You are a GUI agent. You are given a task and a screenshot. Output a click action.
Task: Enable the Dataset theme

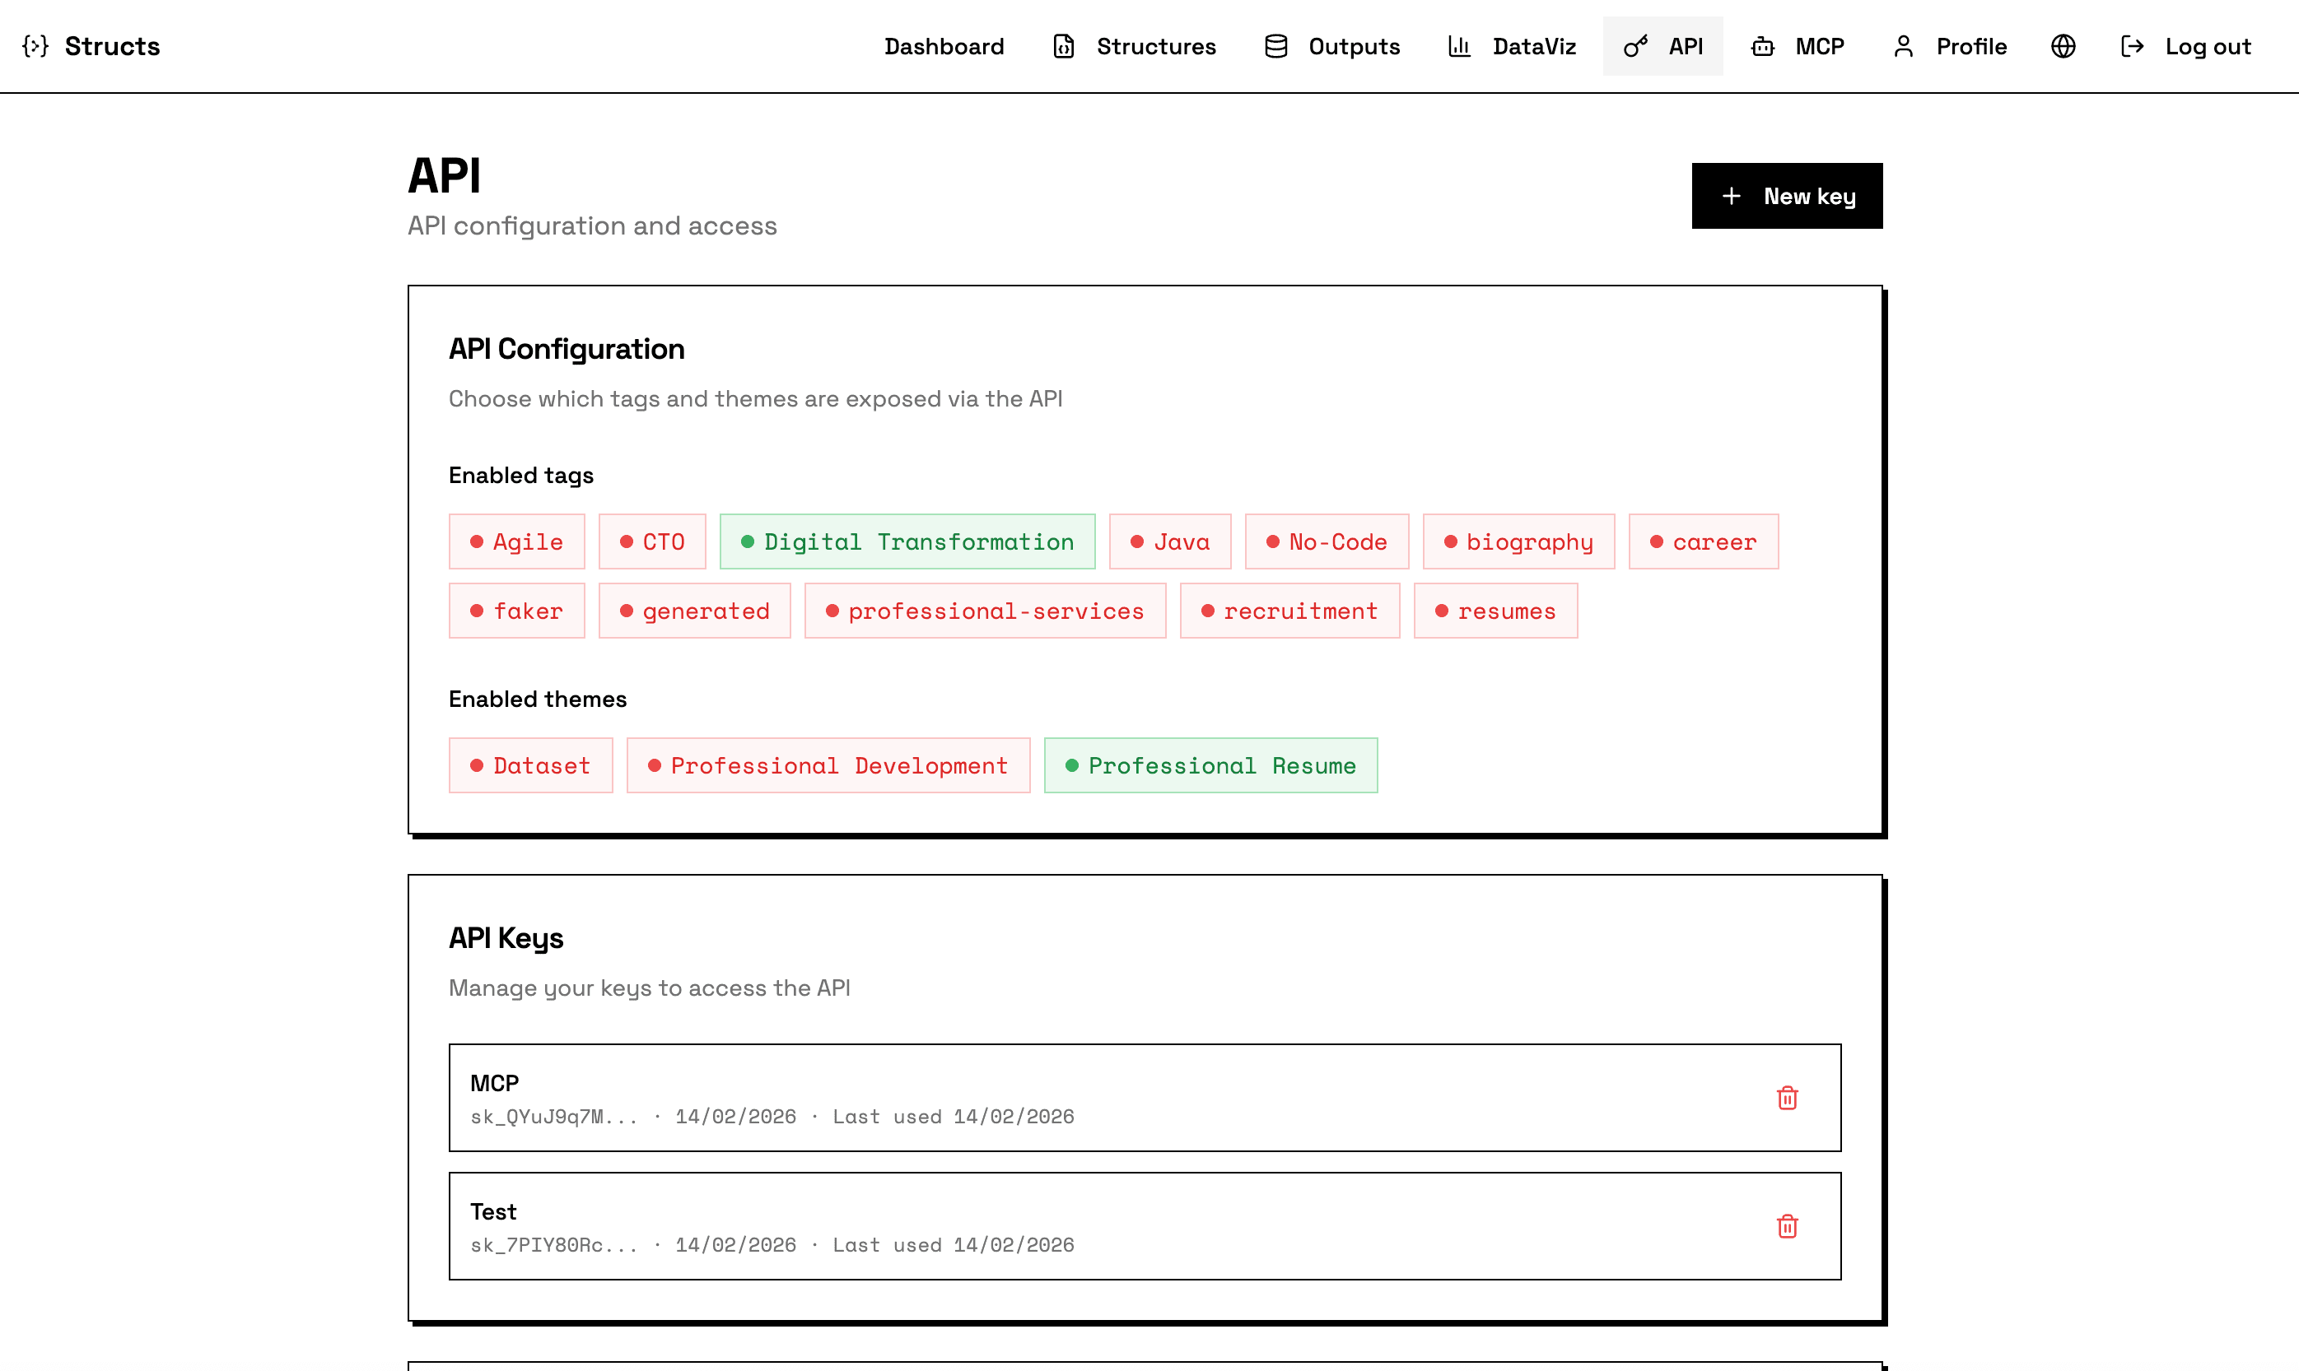[x=530, y=765]
